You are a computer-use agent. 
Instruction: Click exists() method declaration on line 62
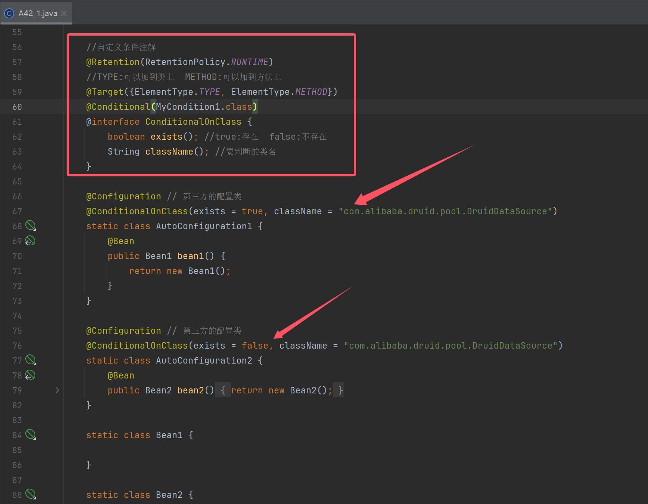172,137
